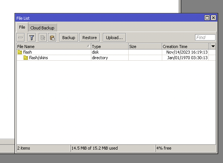The height and width of the screenshot is (163, 223).
Task: Sort by the Type column header
Action: 110,47
